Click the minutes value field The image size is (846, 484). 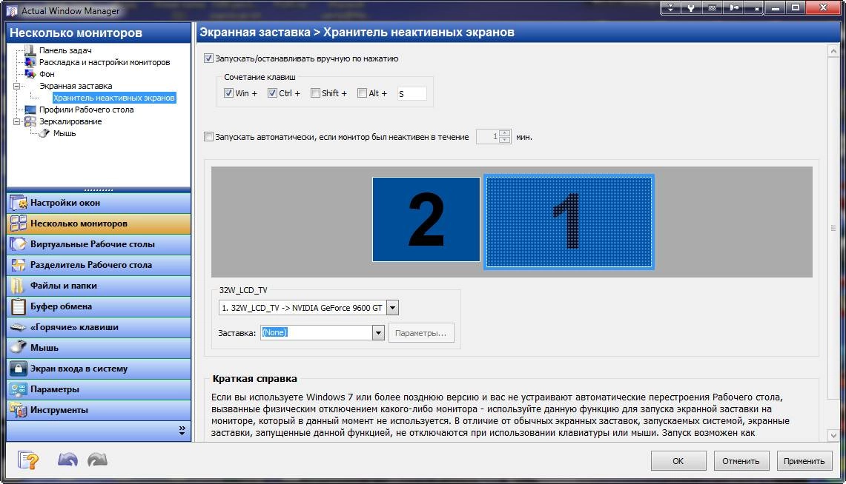click(488, 137)
